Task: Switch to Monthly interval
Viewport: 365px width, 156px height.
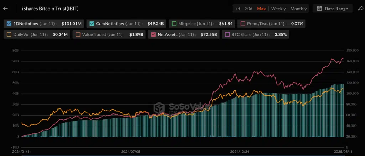Action: [x=298, y=9]
